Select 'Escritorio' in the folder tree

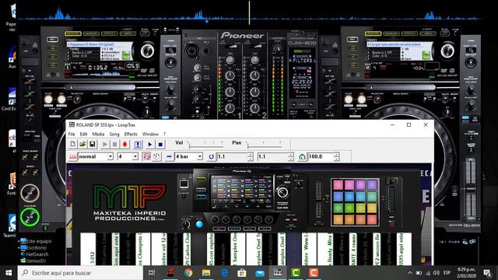tap(33, 247)
